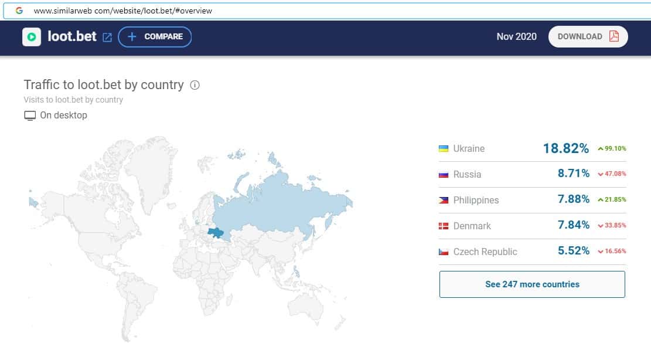Viewport: 651px width, 343px height.
Task: Click the desktop monitor icon
Action: click(30, 116)
